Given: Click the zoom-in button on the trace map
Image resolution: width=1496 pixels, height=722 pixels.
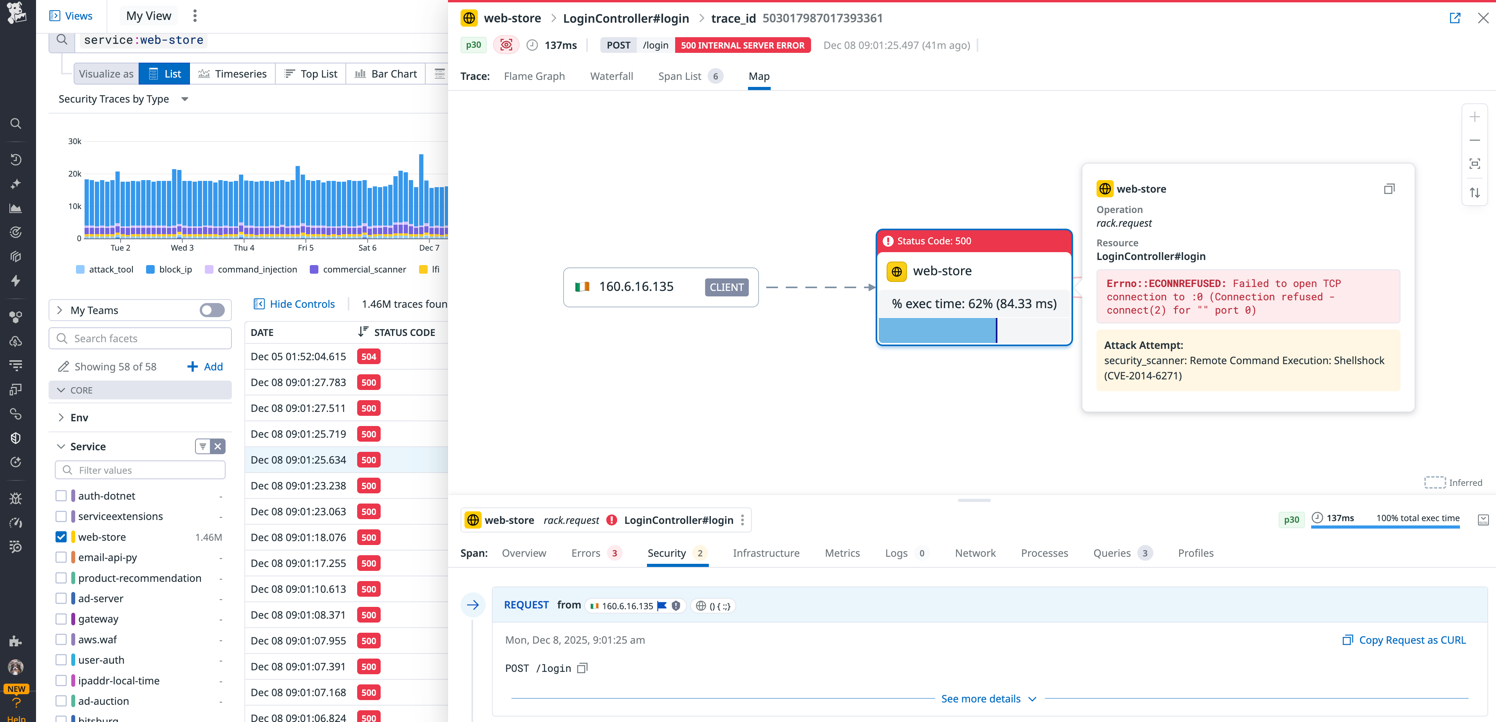Looking at the screenshot, I should pyautogui.click(x=1474, y=116).
